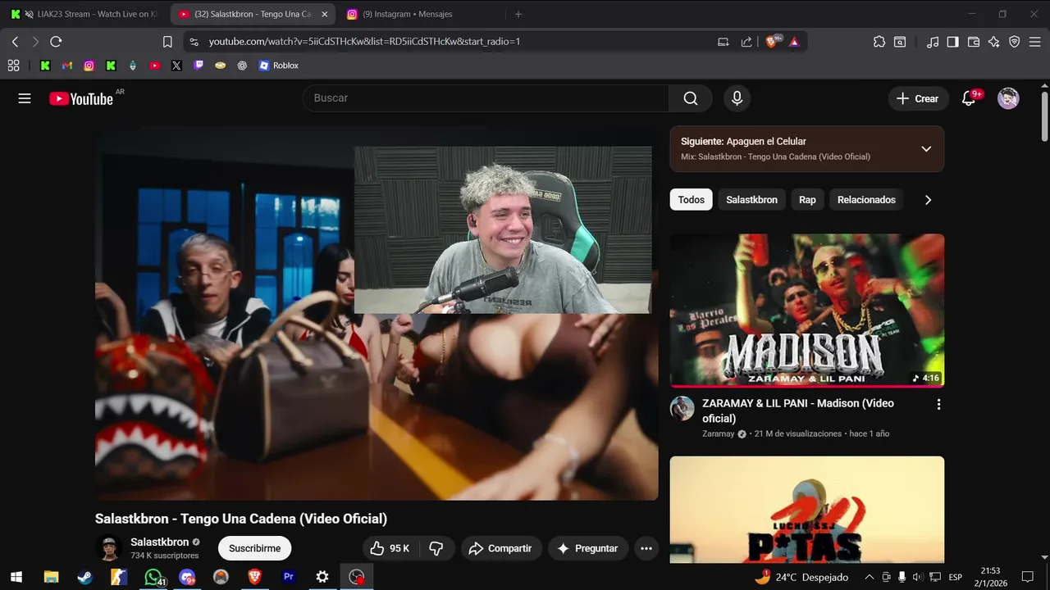This screenshot has width=1050, height=590.
Task: Click the Preguntar button
Action: tap(587, 548)
